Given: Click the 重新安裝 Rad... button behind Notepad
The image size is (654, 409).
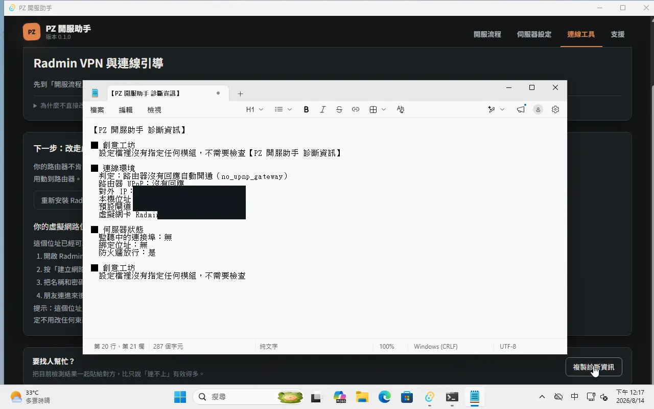Looking at the screenshot, I should pyautogui.click(x=58, y=200).
